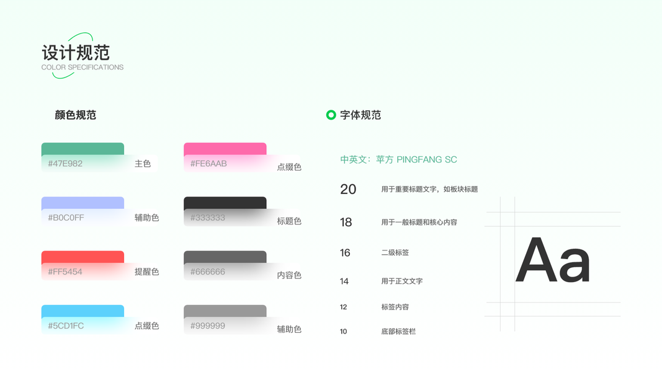Click the large Aa typeface preview
Screen dimensions: 662x372
pos(552,261)
